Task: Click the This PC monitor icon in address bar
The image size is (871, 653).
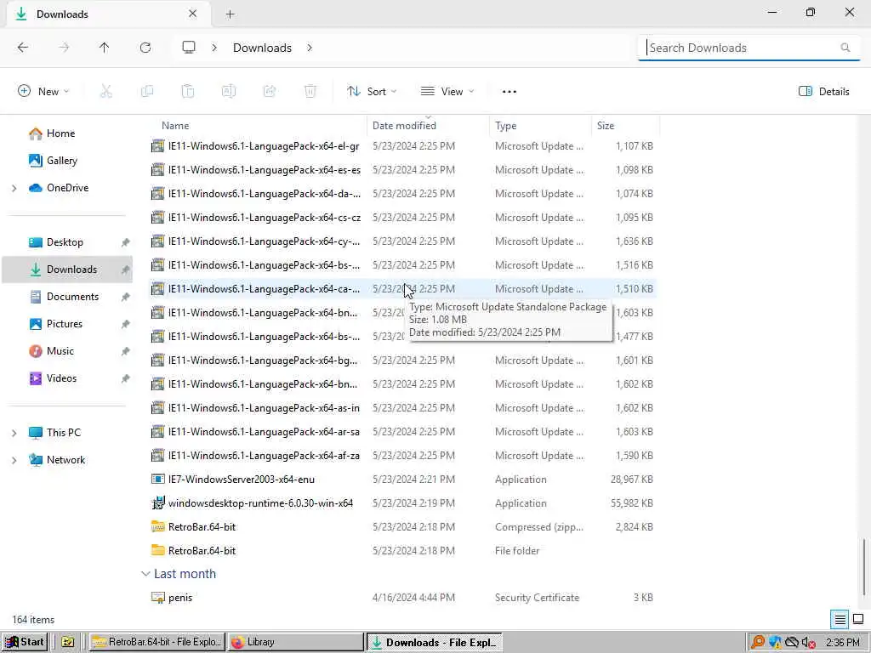Action: point(189,48)
